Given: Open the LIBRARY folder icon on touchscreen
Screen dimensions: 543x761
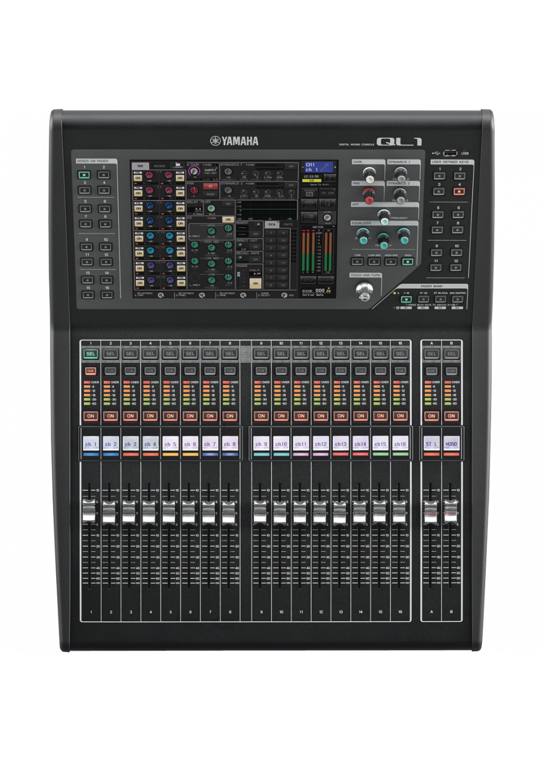Looking at the screenshot, I should (177, 165).
